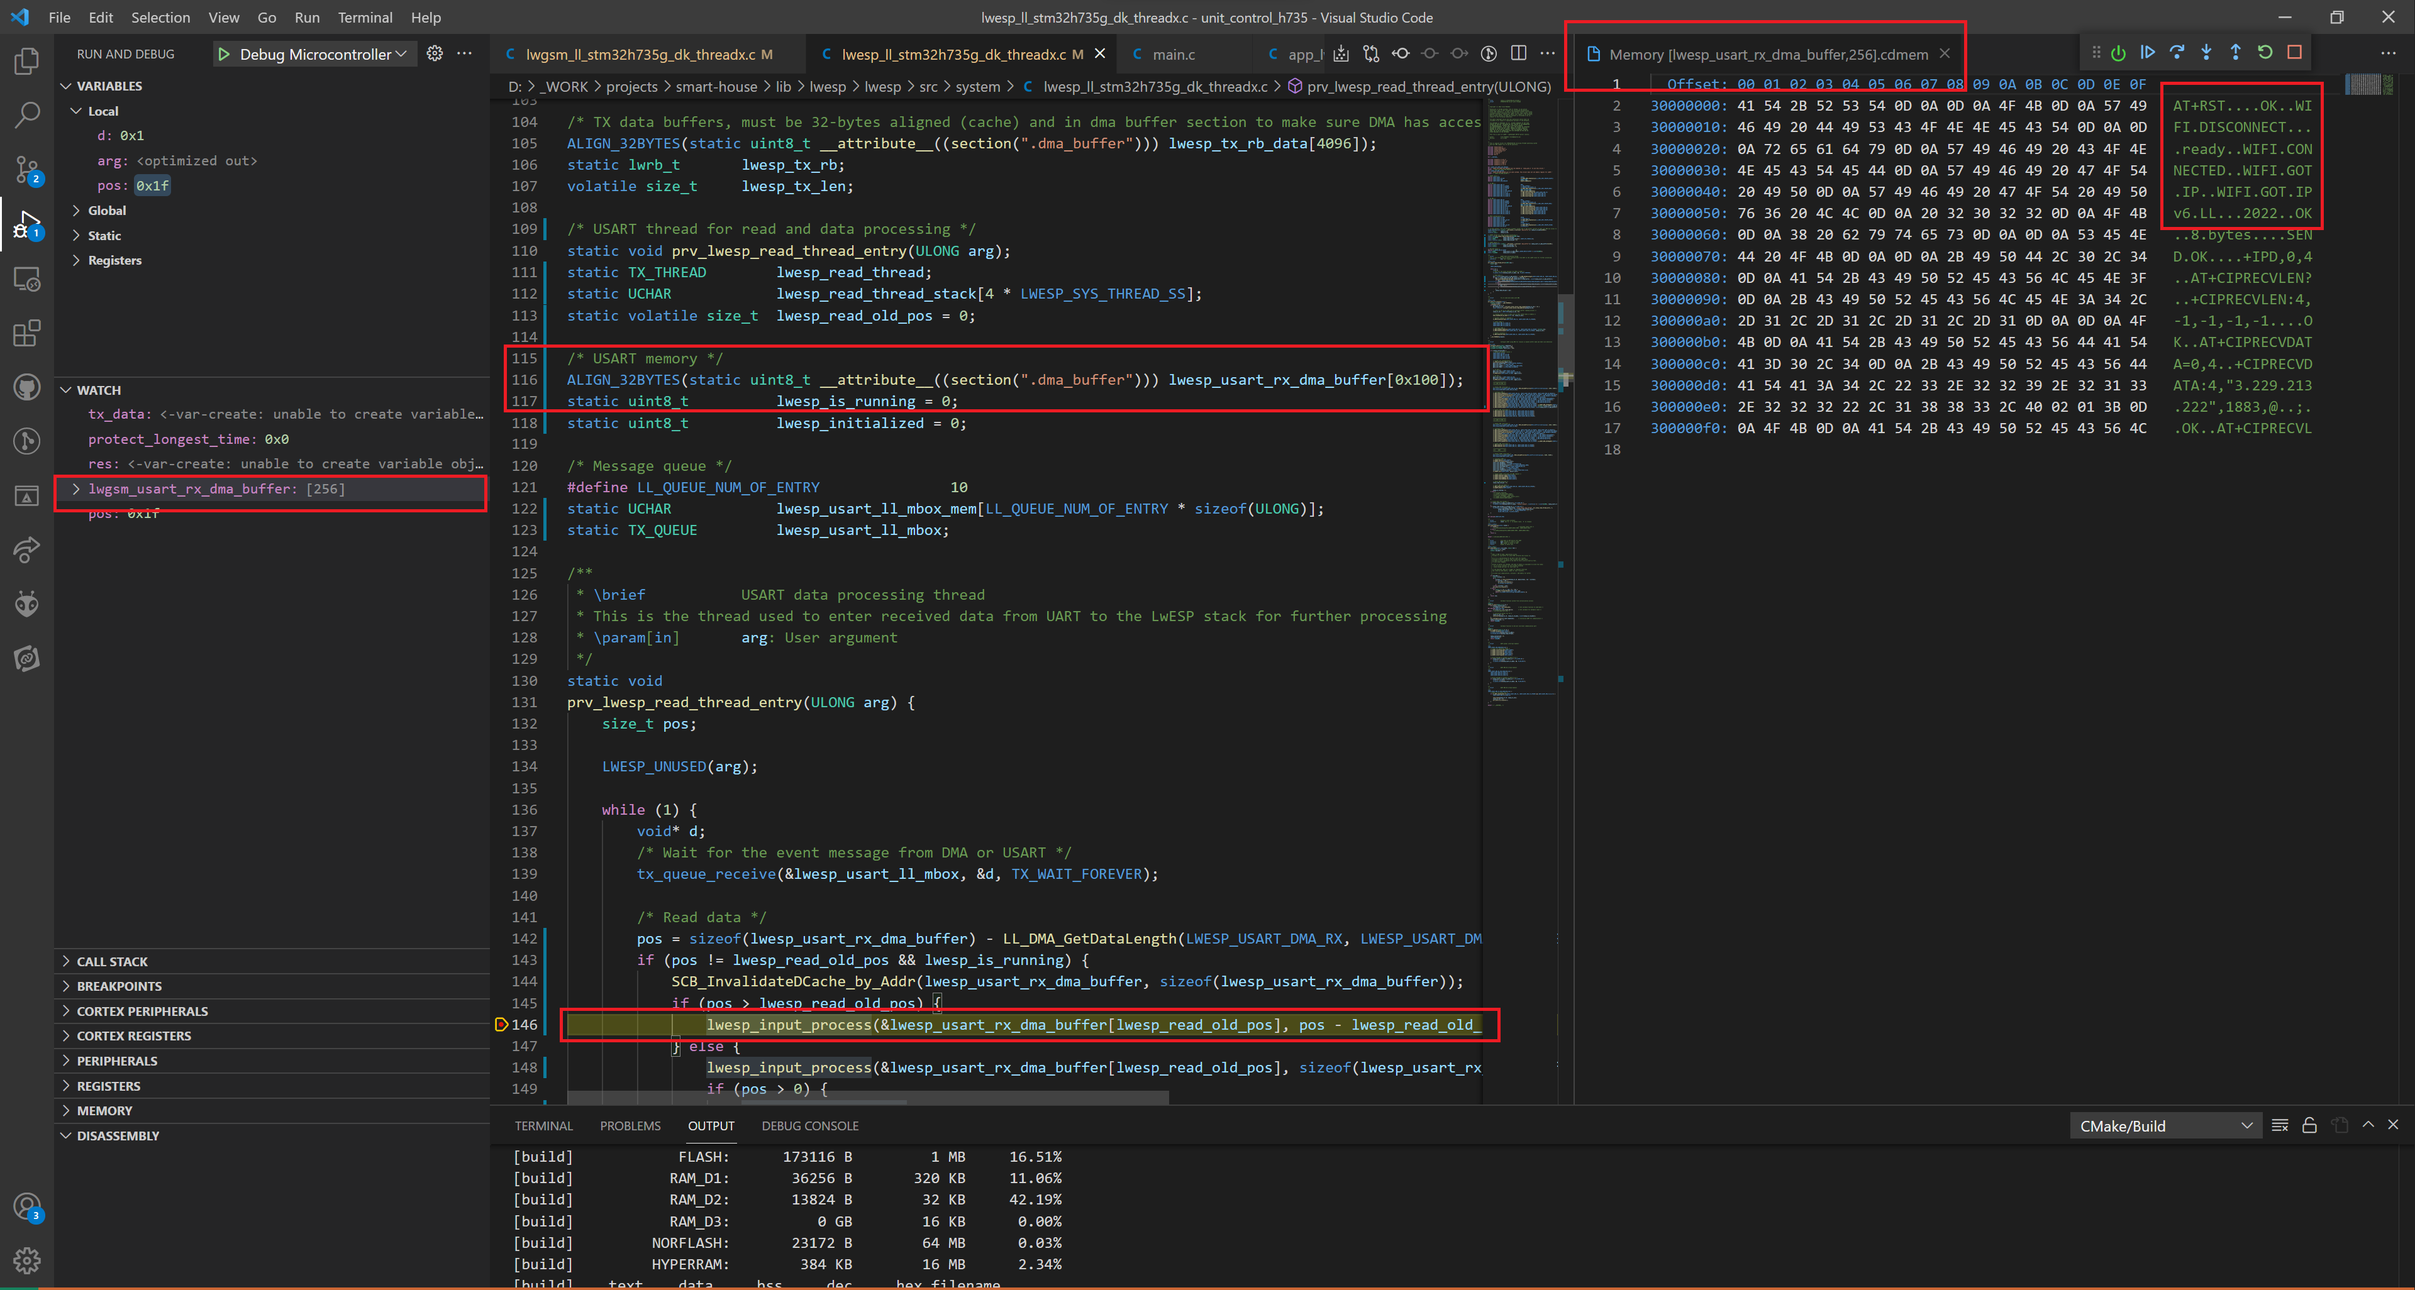Open the Terminal menu

[x=365, y=17]
